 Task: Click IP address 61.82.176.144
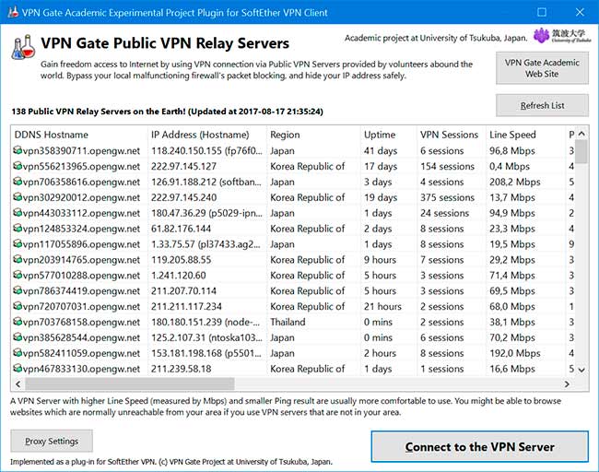[x=181, y=229]
